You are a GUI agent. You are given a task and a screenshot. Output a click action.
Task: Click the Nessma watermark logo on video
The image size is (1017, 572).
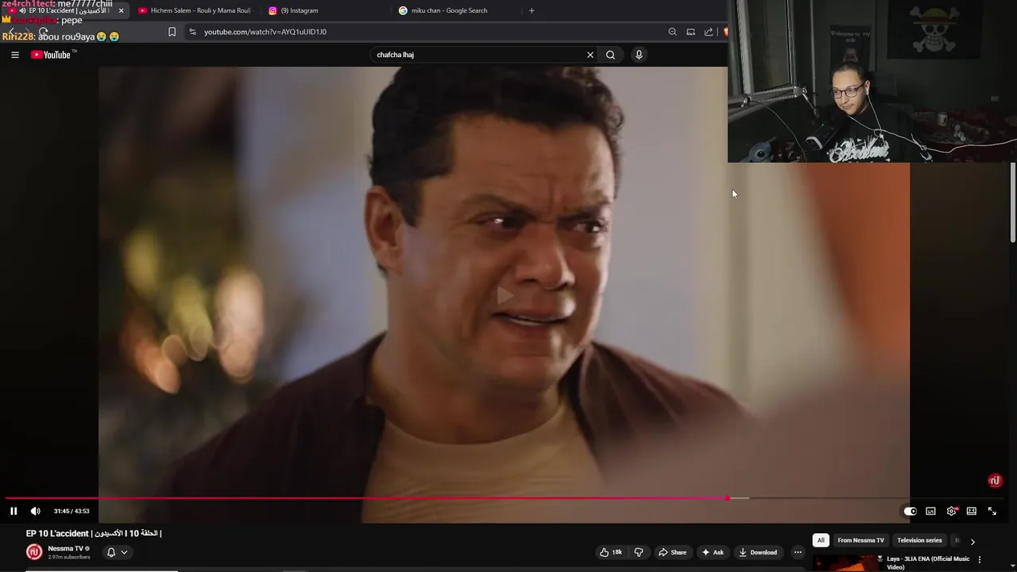tap(994, 481)
